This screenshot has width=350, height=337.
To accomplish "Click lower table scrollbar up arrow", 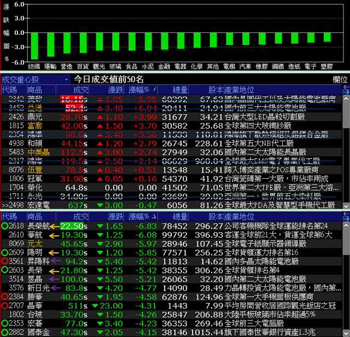I will (x=346, y=225).
